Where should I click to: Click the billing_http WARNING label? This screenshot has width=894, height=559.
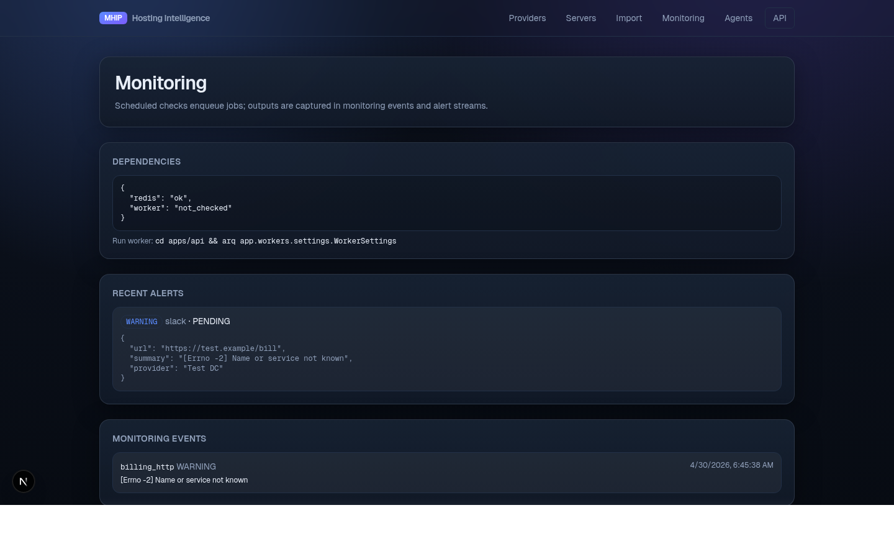point(168,466)
